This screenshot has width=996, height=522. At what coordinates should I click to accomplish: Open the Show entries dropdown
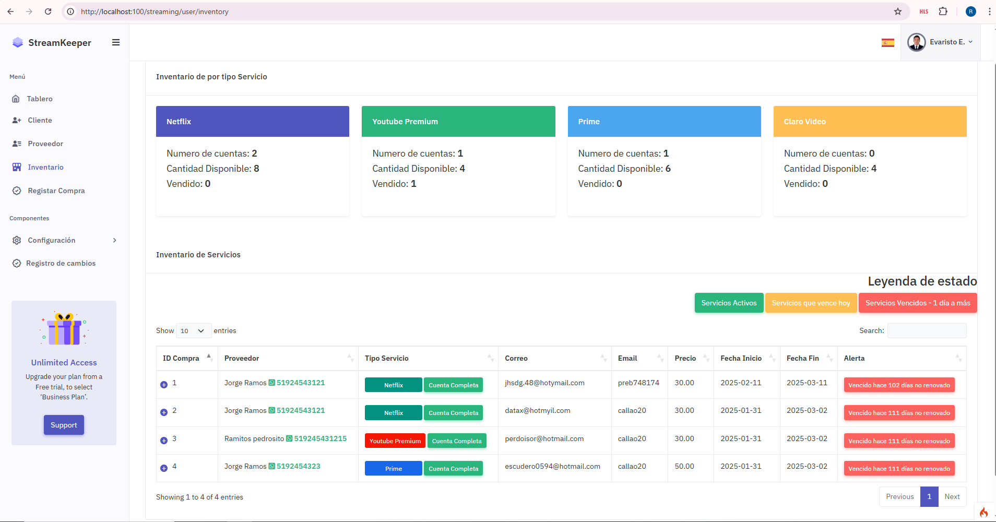tap(194, 330)
